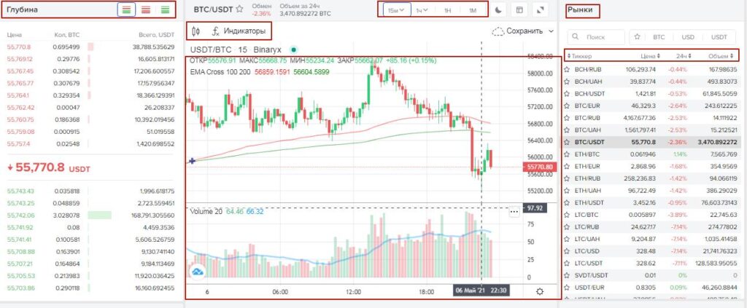
Task: Star the LTC/BTC market
Action: pyautogui.click(x=567, y=215)
